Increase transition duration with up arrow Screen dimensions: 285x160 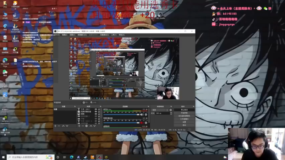point(171,112)
